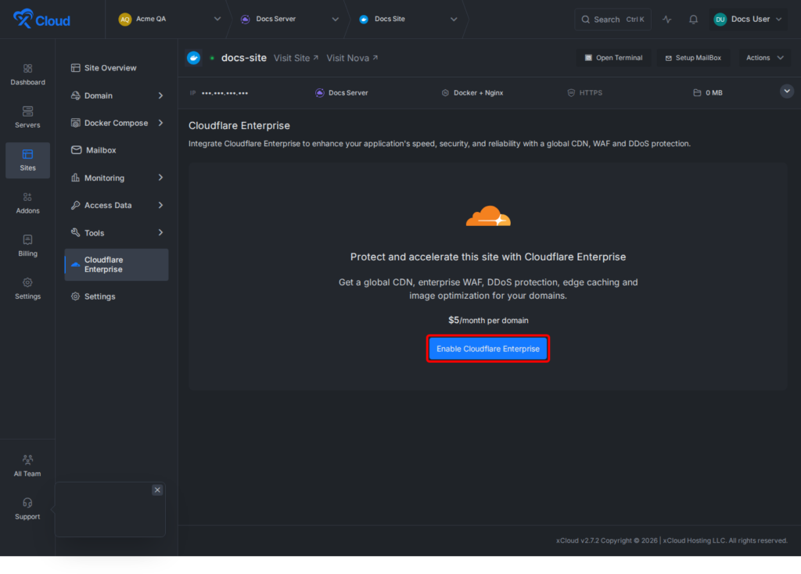Click the Docker + Nginx stack indicator
The width and height of the screenshot is (801, 574).
point(472,93)
